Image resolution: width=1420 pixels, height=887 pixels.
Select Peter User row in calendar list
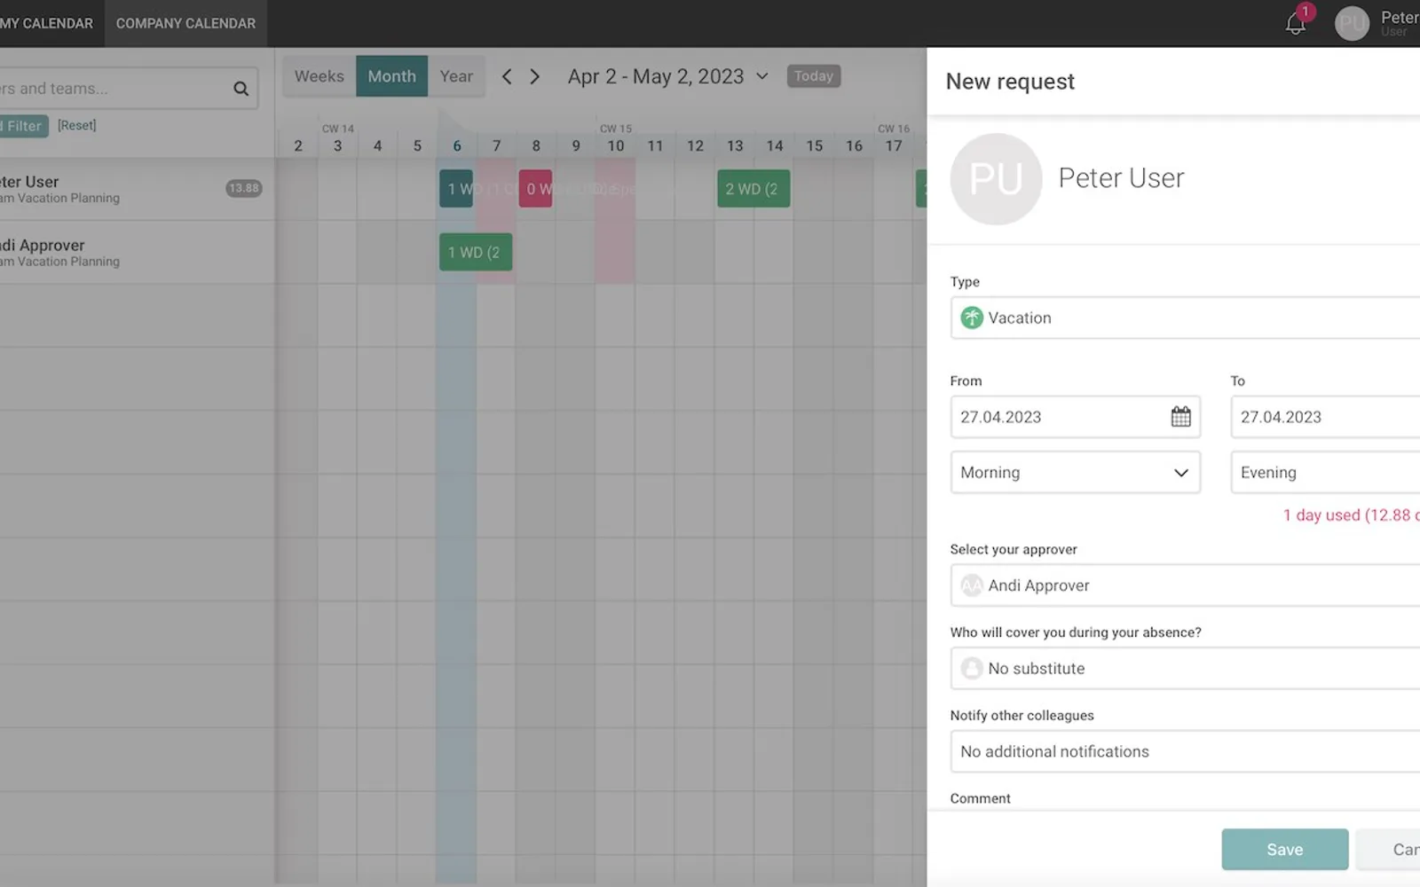coord(137,189)
